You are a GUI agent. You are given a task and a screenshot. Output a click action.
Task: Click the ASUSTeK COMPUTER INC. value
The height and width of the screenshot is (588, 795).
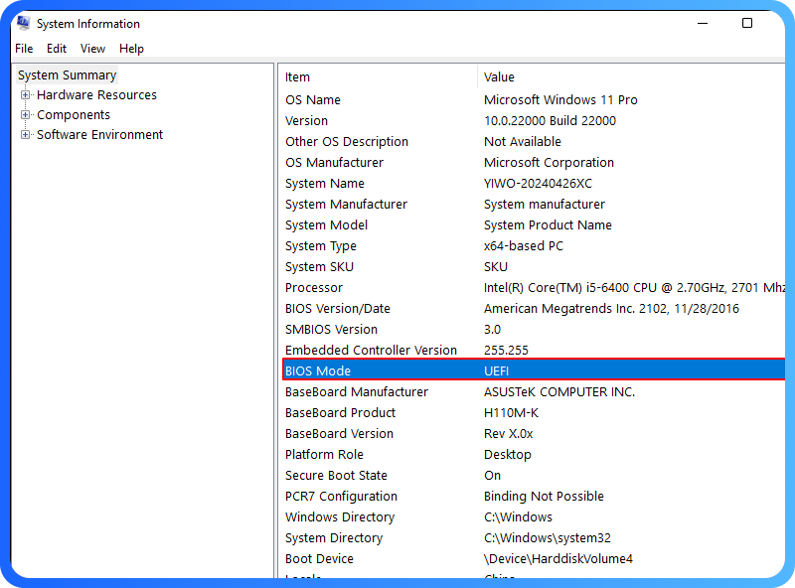coord(559,391)
